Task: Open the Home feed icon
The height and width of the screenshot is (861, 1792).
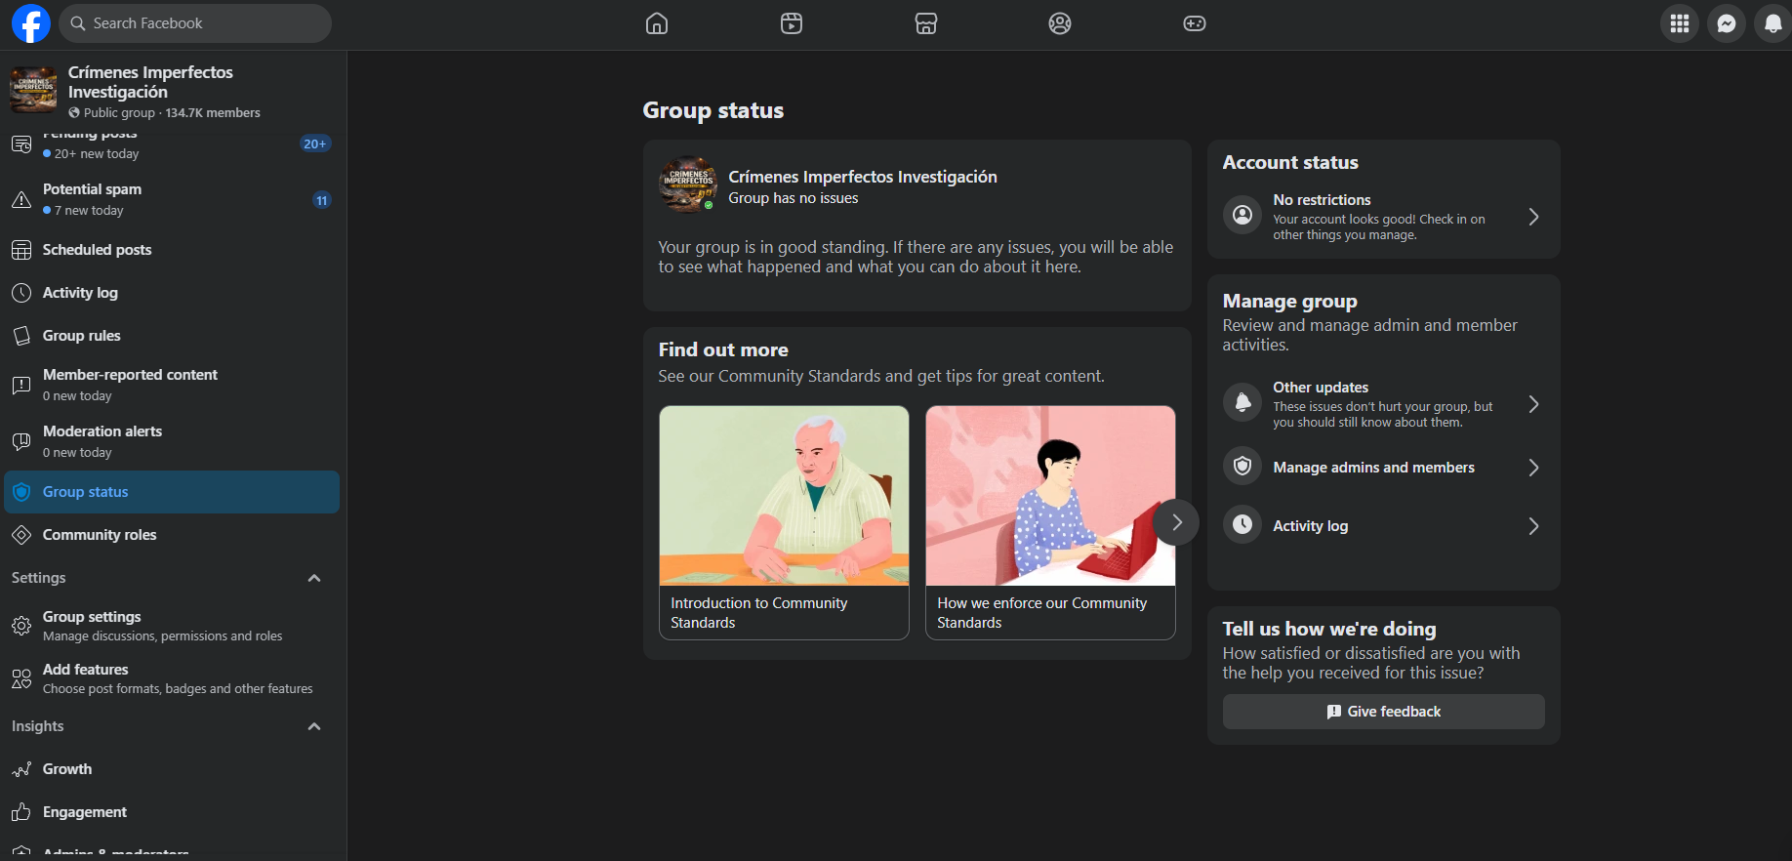Action: click(x=657, y=23)
